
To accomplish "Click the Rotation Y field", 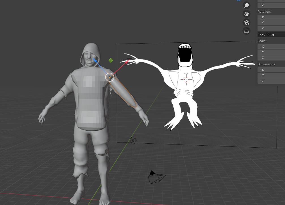I will click(x=271, y=23).
